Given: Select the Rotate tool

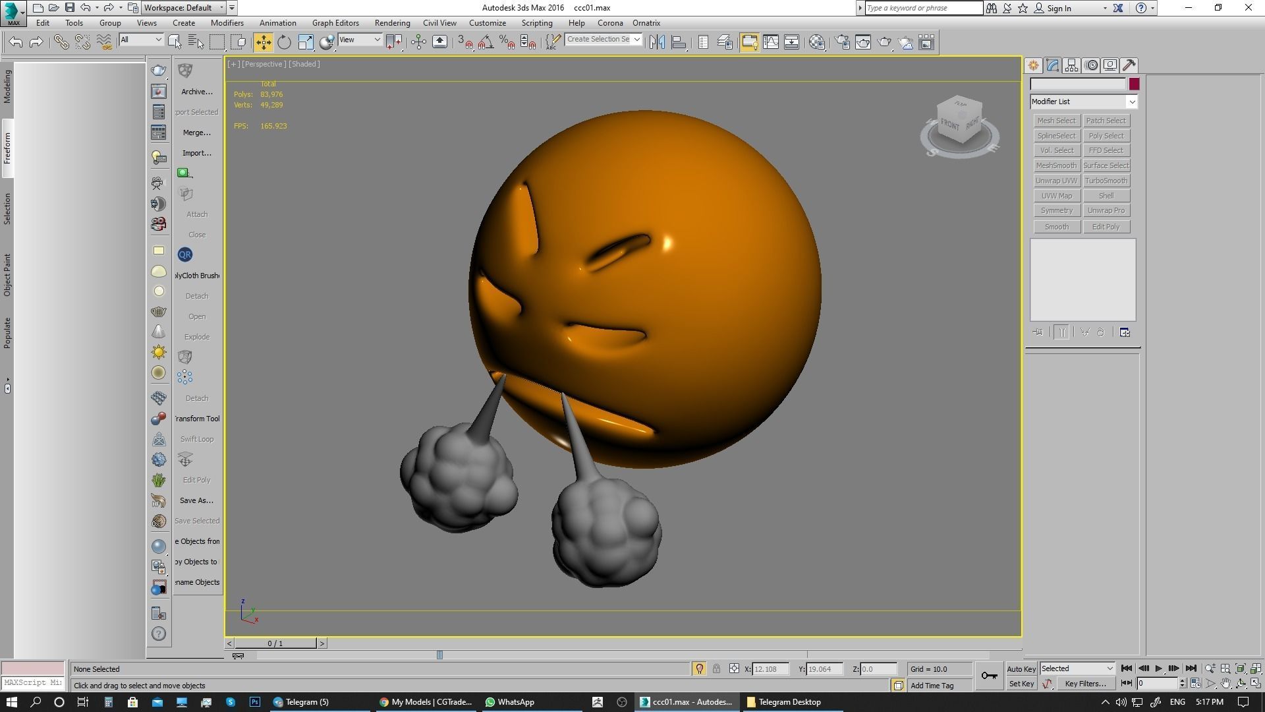Looking at the screenshot, I should point(284,42).
